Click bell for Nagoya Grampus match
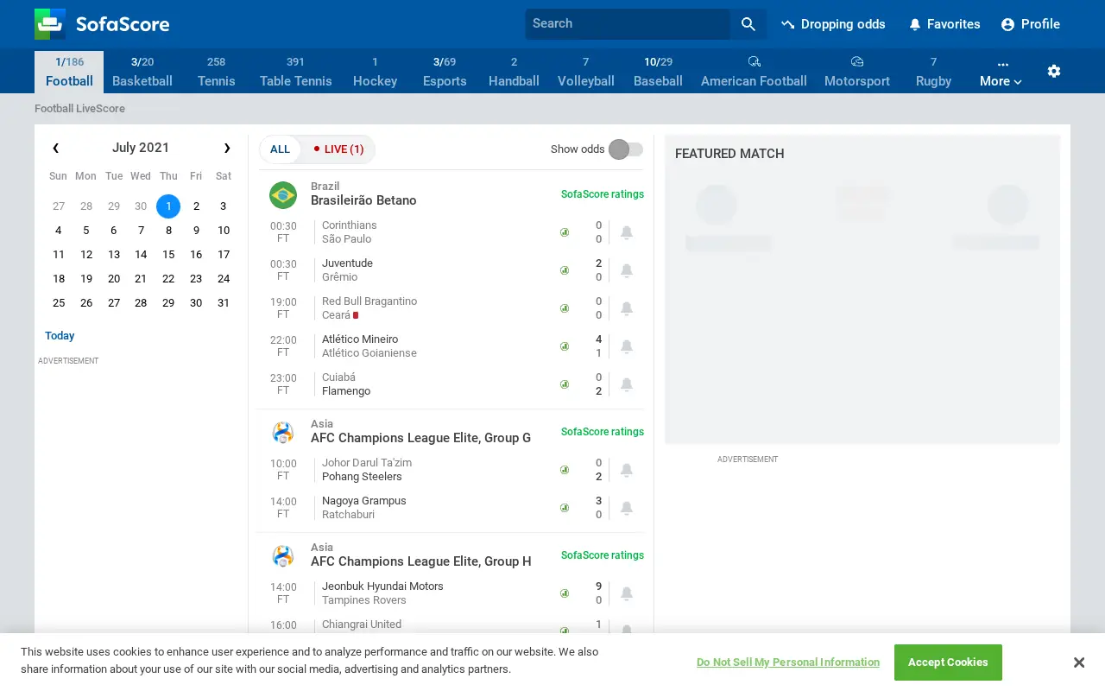 coord(627,508)
